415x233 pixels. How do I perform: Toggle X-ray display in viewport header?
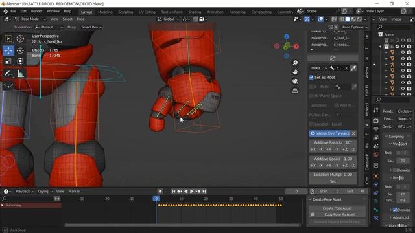[334, 19]
